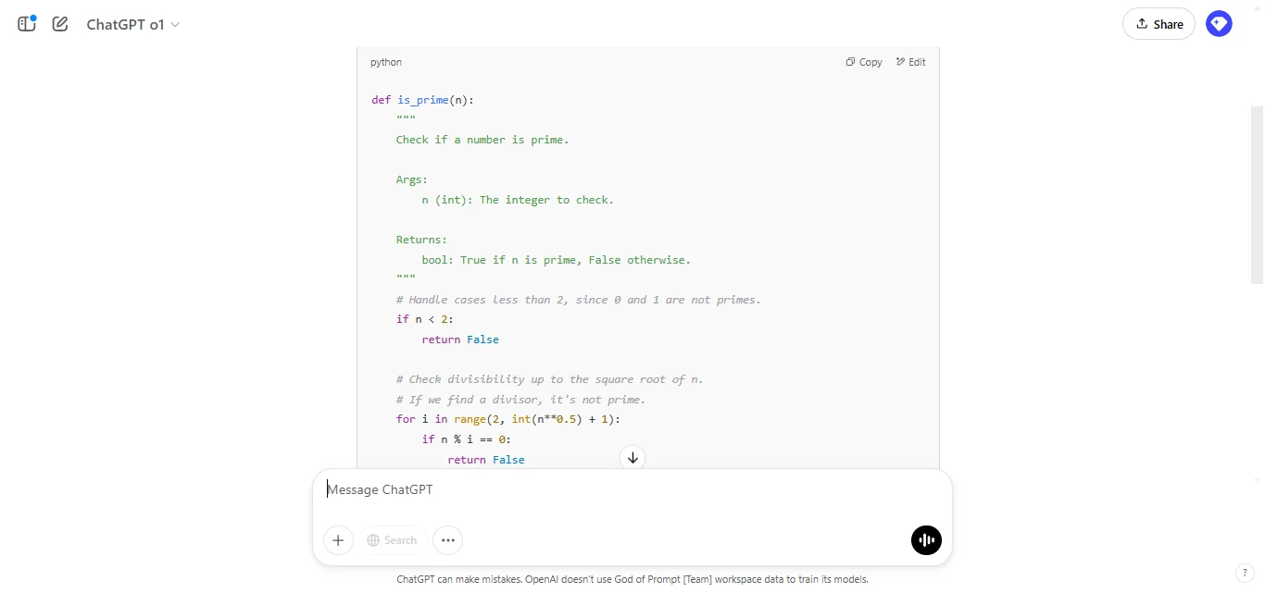Open the blue diamond workspace badge
1265x593 pixels.
(1219, 23)
